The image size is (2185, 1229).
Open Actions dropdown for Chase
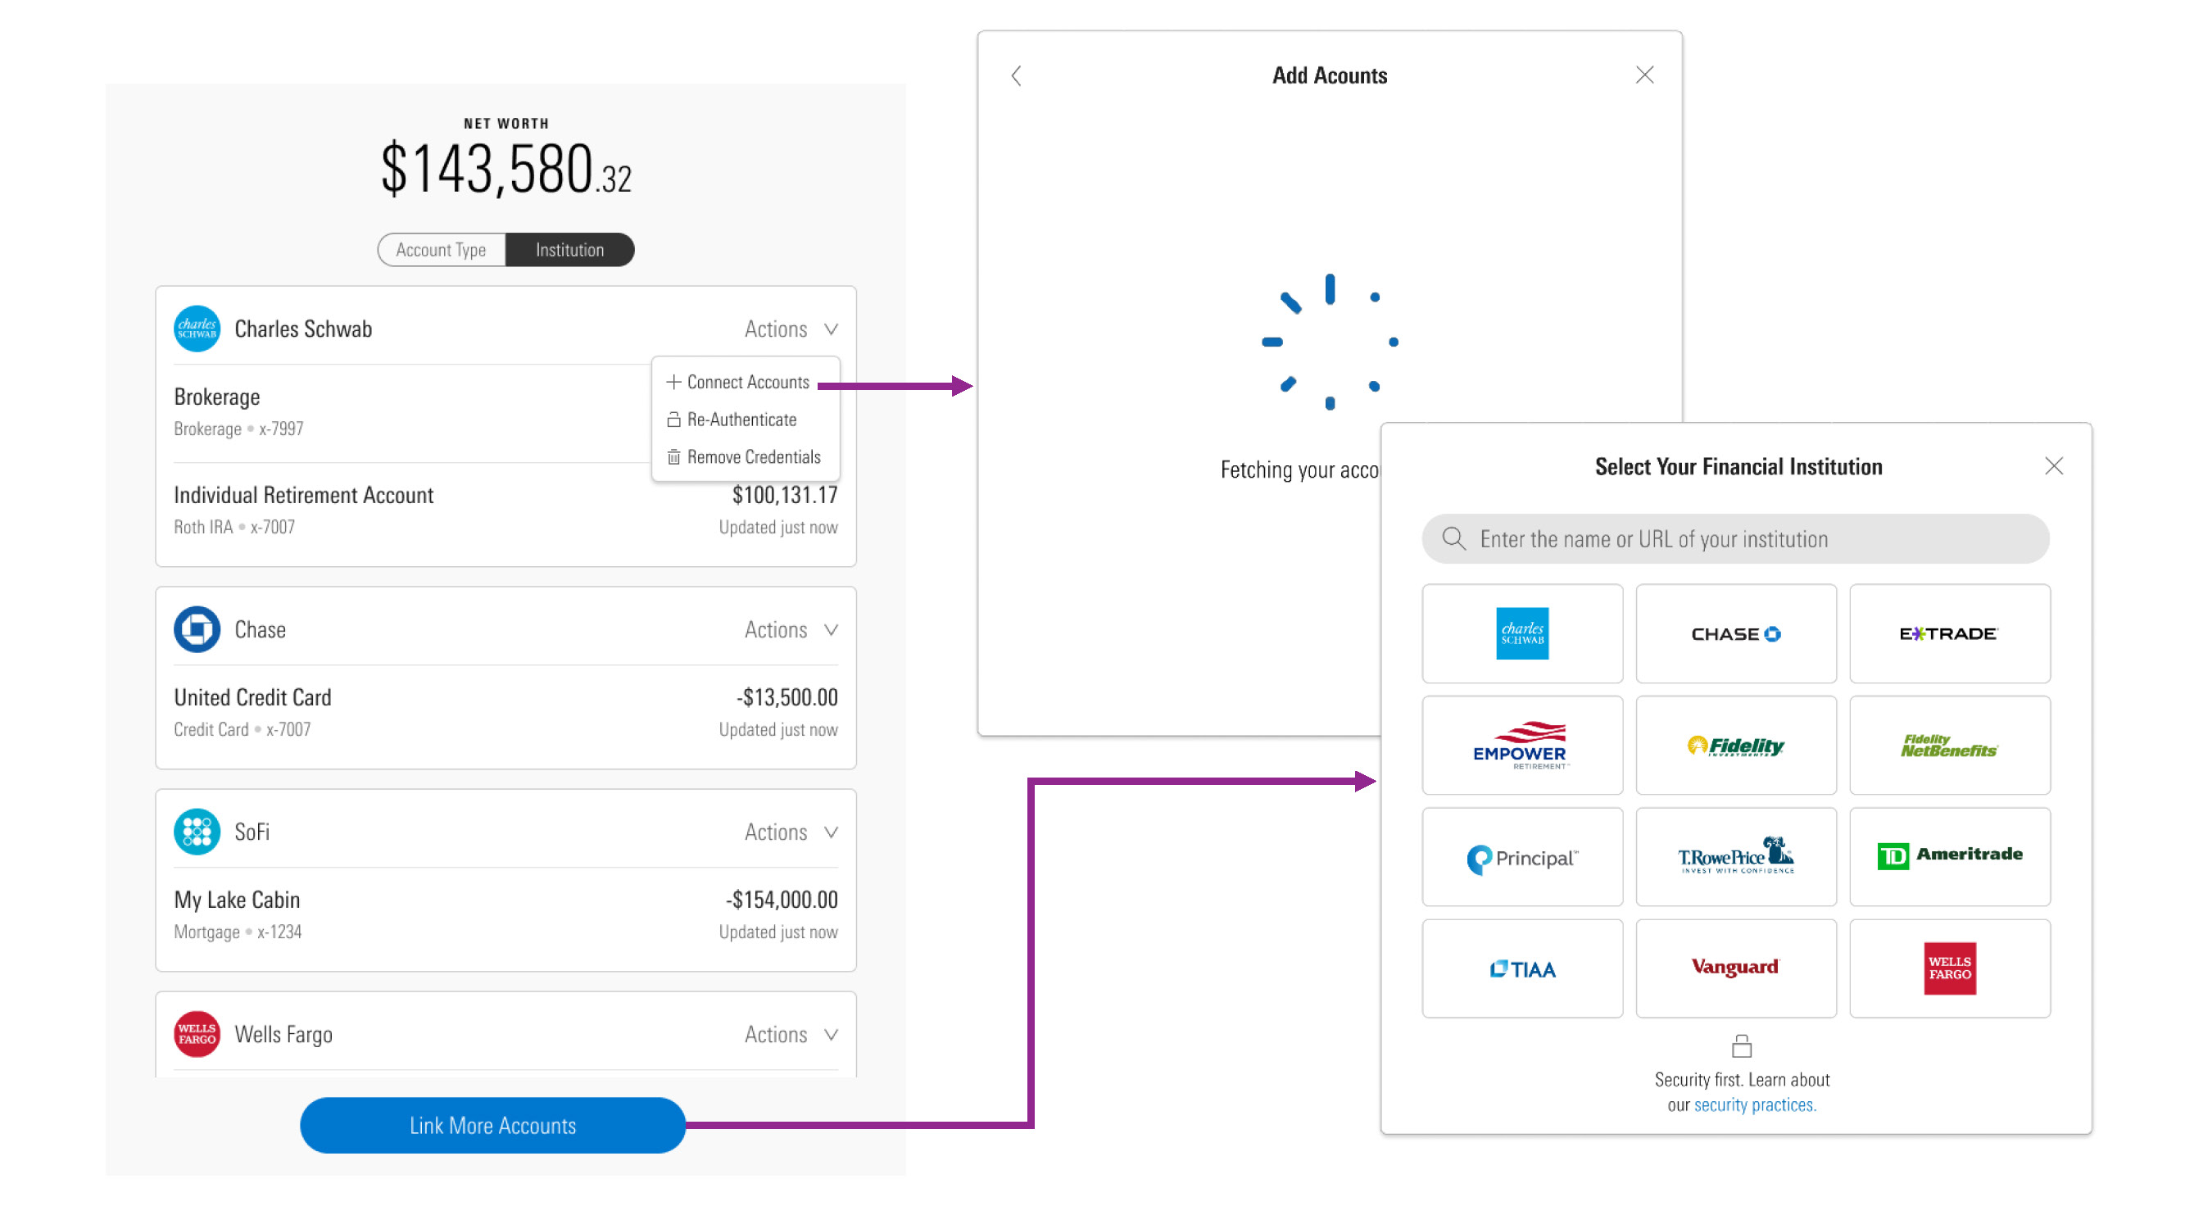click(x=791, y=630)
